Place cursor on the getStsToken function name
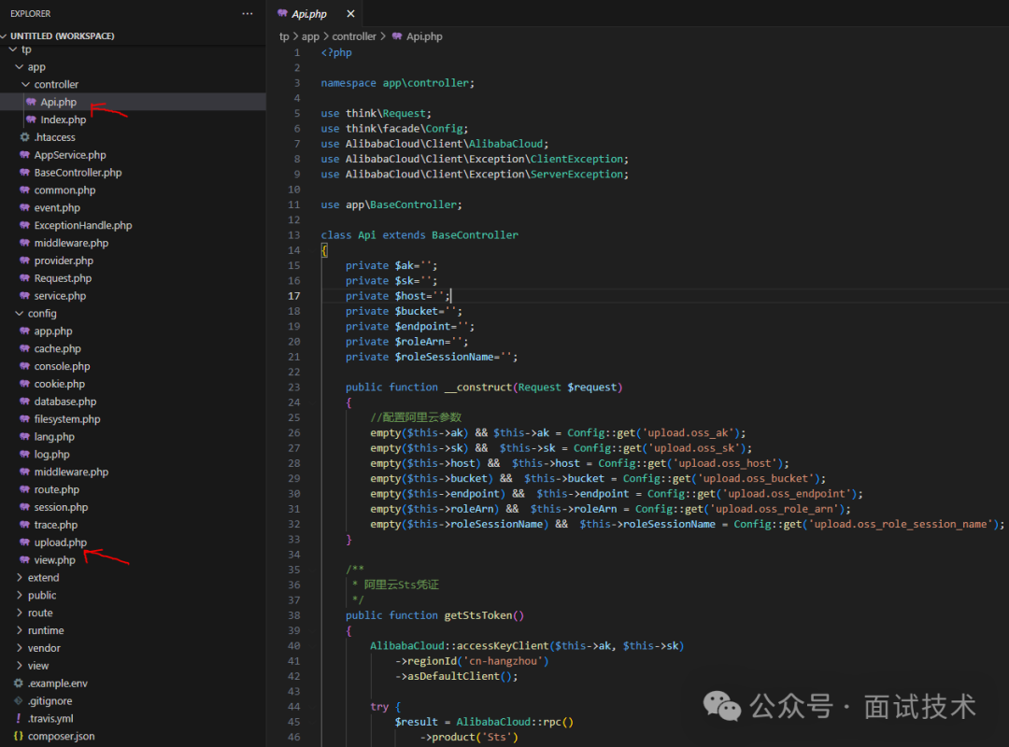 pos(478,615)
